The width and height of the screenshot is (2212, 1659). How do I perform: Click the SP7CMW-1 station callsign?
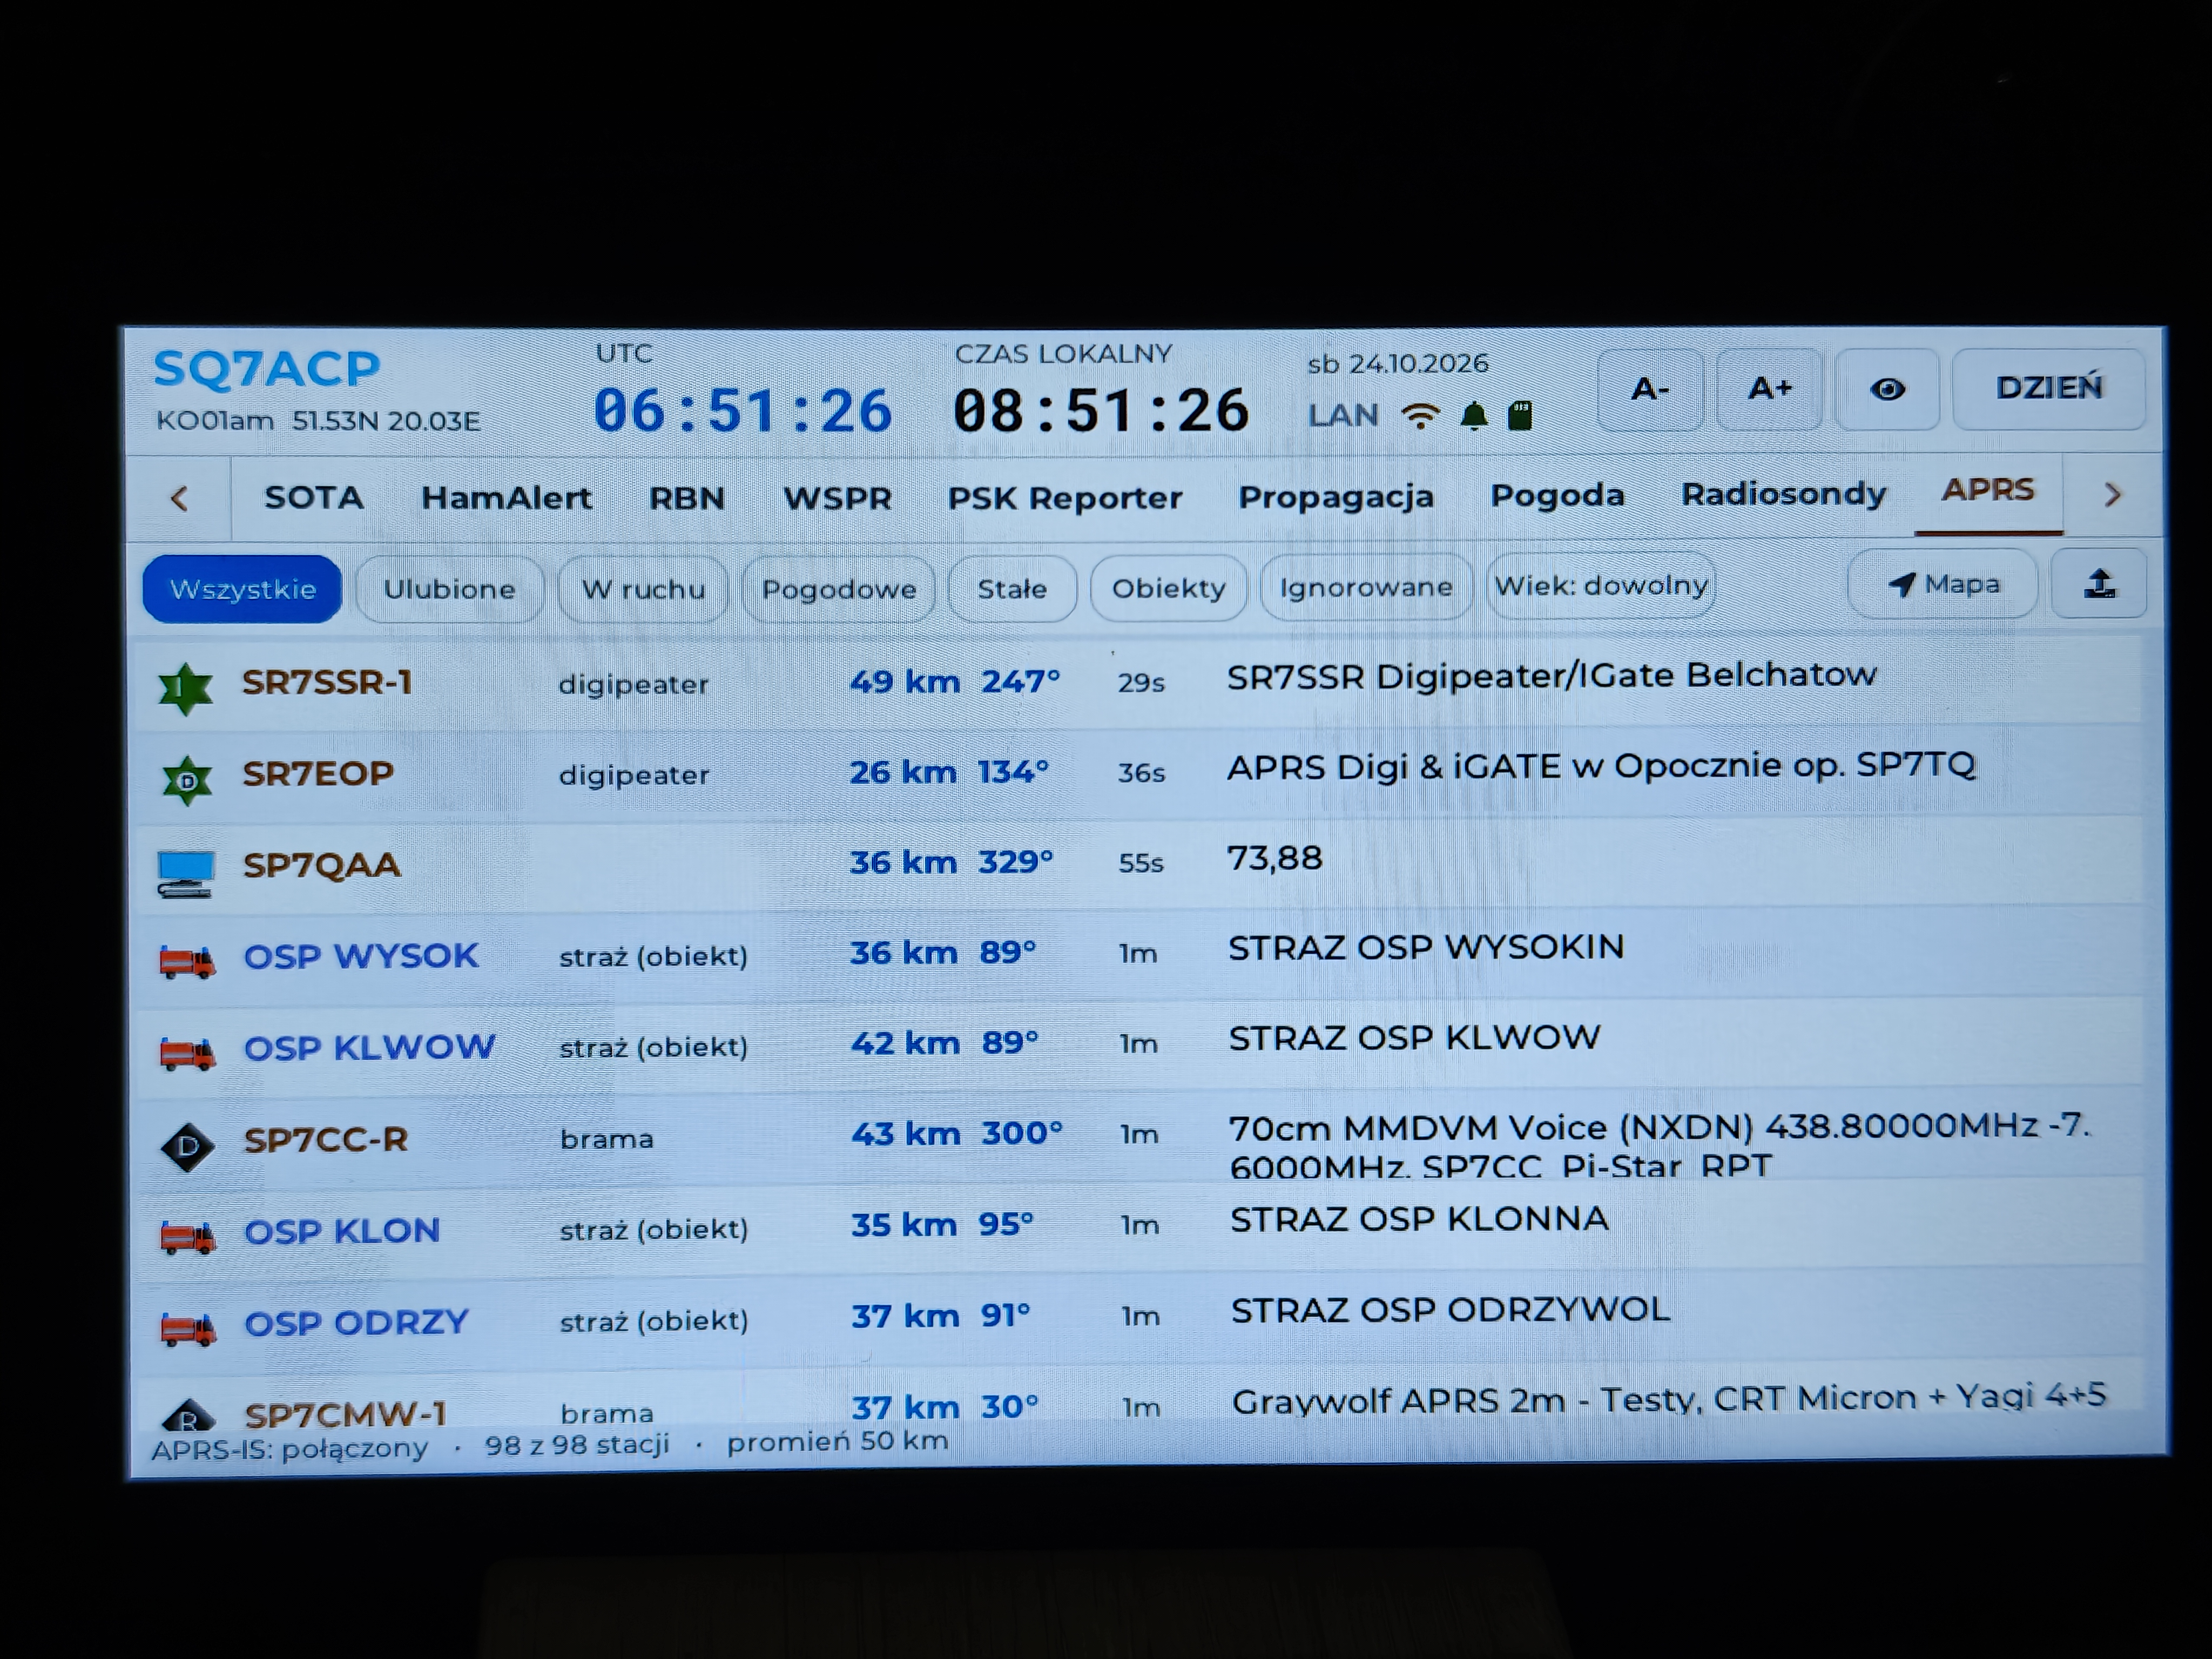346,1415
